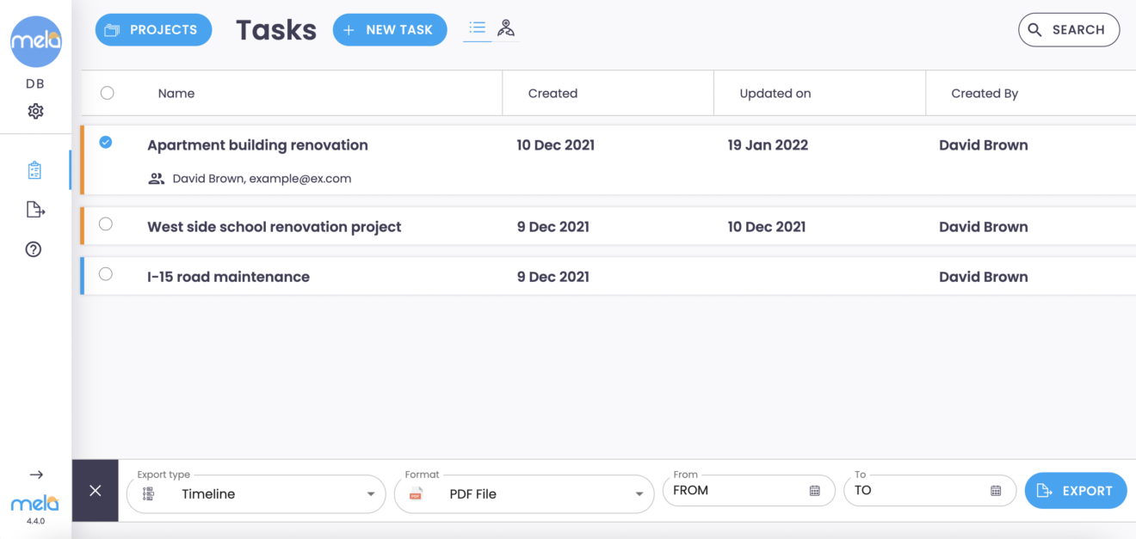The image size is (1136, 539).
Task: Open Search with the magnifier button
Action: coord(1069,29)
